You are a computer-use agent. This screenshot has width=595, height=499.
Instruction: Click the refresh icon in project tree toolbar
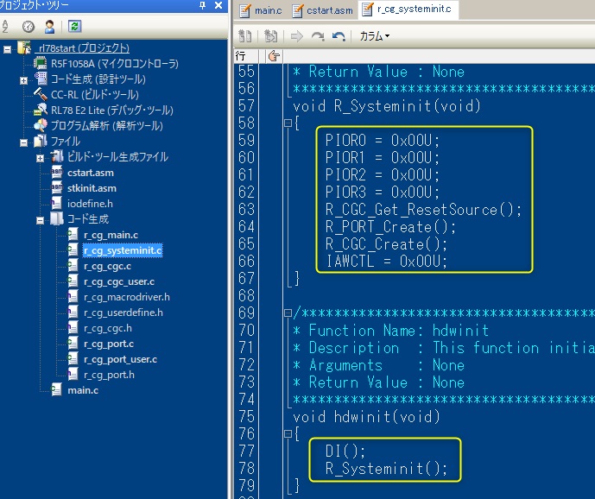75,28
